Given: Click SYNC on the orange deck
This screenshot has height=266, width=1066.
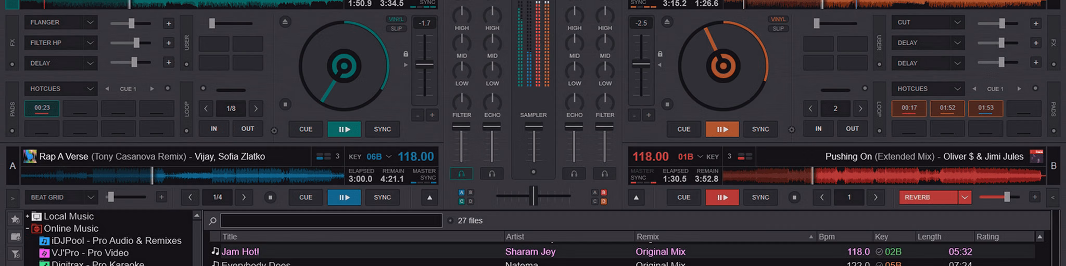Looking at the screenshot, I should coord(760,129).
